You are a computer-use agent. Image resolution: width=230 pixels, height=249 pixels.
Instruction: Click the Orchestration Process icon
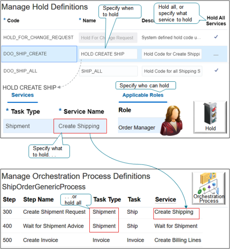tap(208, 188)
